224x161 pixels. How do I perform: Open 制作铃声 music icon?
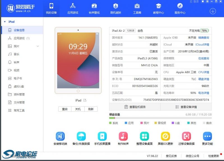[x=123, y=136]
